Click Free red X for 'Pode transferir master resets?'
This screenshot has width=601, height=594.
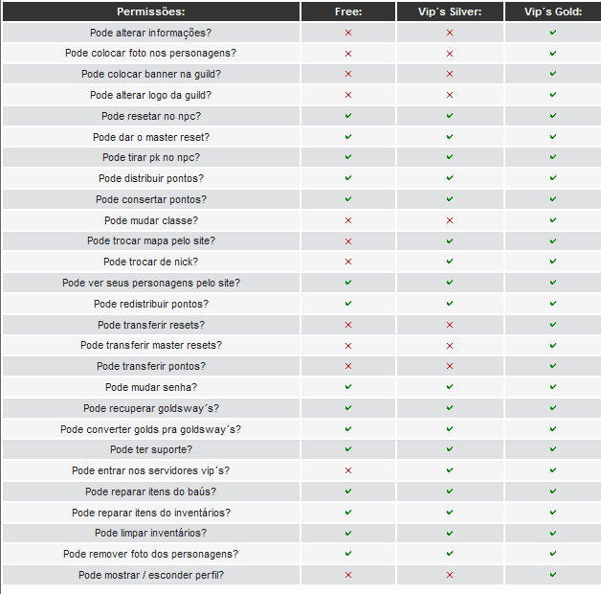coord(348,345)
